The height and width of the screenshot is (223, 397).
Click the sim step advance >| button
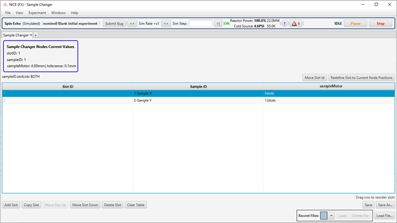(218, 24)
